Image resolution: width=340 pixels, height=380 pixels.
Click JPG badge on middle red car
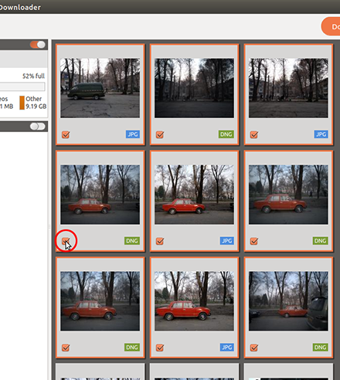tap(227, 241)
